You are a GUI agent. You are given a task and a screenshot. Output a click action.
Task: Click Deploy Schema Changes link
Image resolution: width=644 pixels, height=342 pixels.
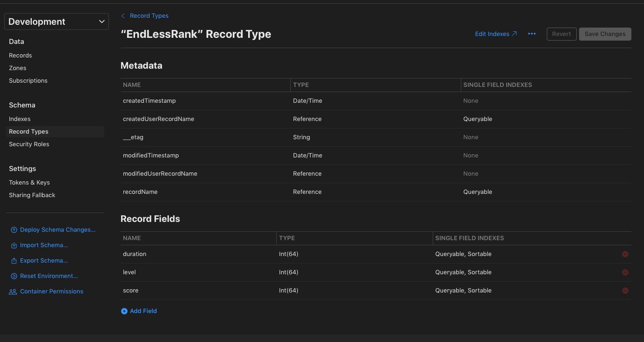point(58,230)
